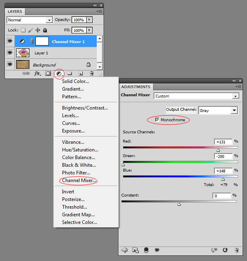Screen dimensions: 247x261
Task: Create a new layer from Layers panel
Action: [81, 74]
